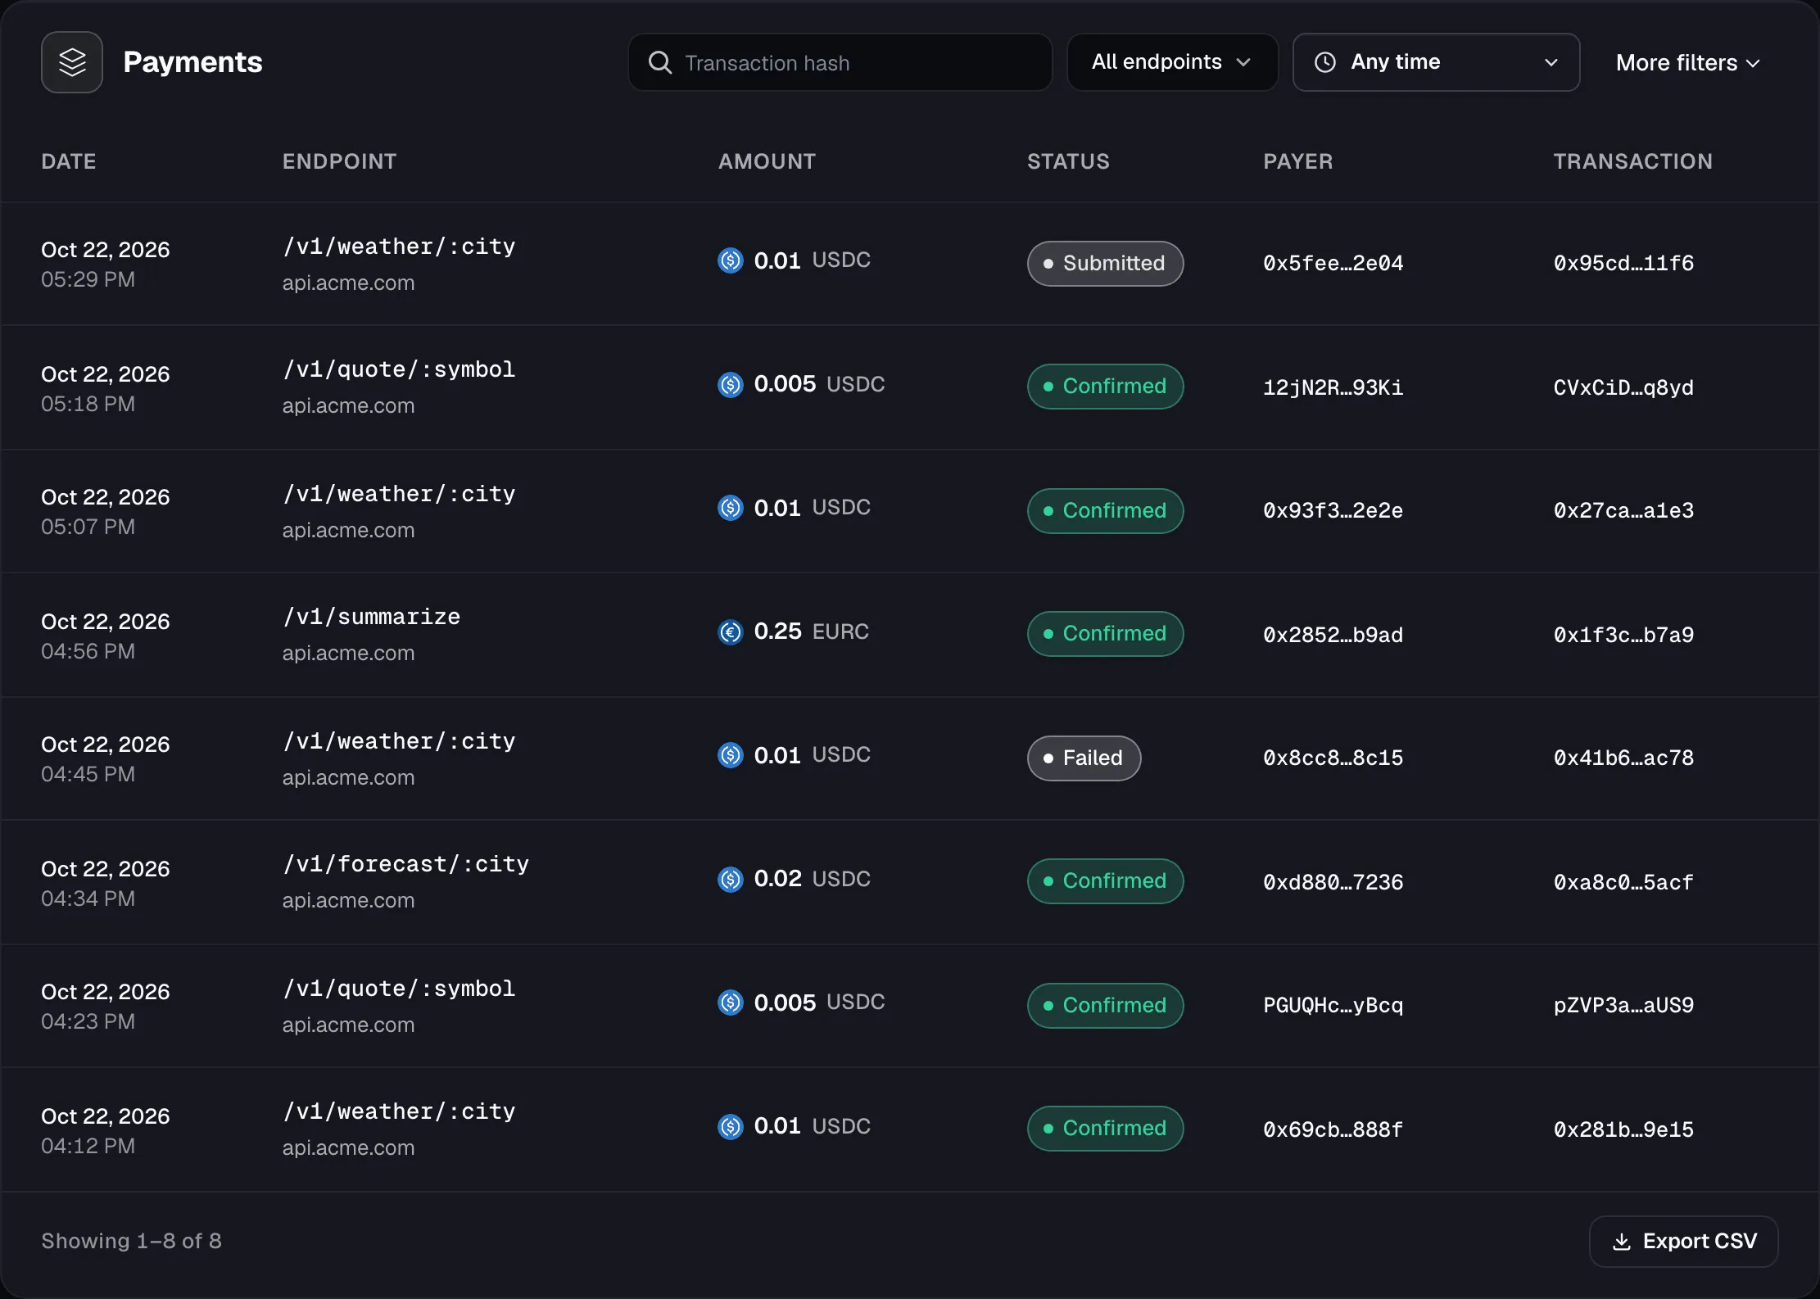Click Confirmed badge in the 05:18 PM row
This screenshot has width=1820, height=1299.
(x=1105, y=387)
